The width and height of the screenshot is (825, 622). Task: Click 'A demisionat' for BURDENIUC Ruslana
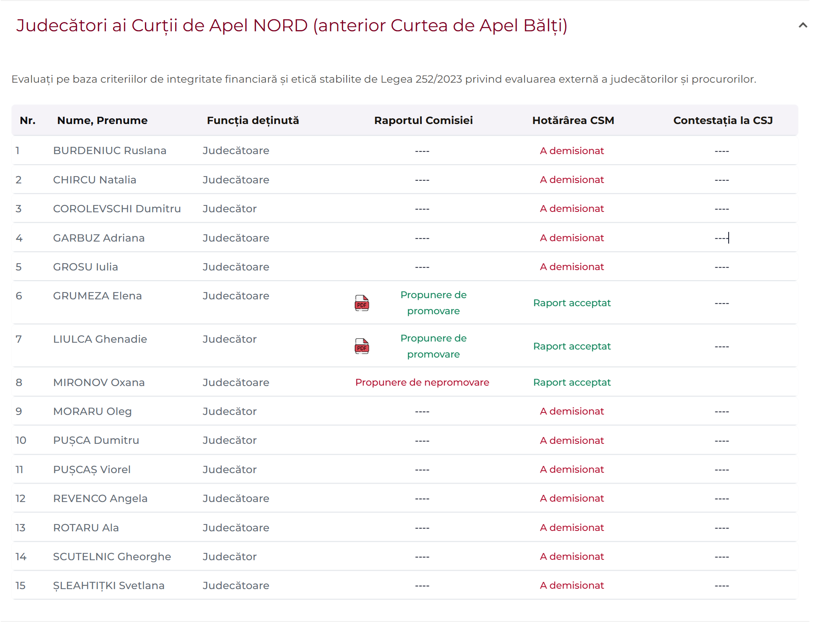click(572, 151)
